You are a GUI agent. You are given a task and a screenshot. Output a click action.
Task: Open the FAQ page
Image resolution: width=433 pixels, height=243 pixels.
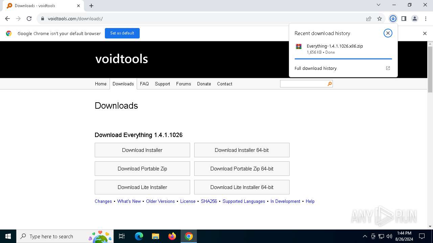click(x=144, y=84)
